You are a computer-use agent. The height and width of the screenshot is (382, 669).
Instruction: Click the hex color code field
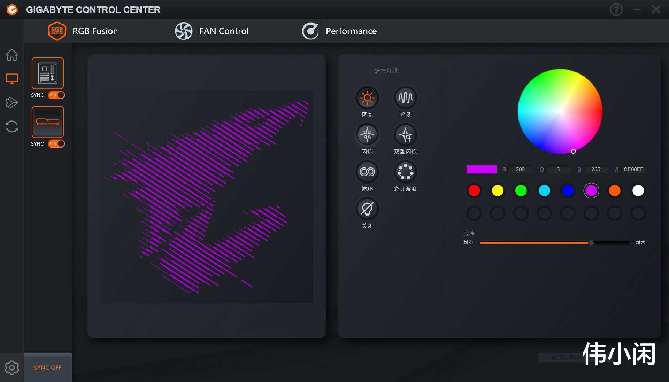point(633,170)
